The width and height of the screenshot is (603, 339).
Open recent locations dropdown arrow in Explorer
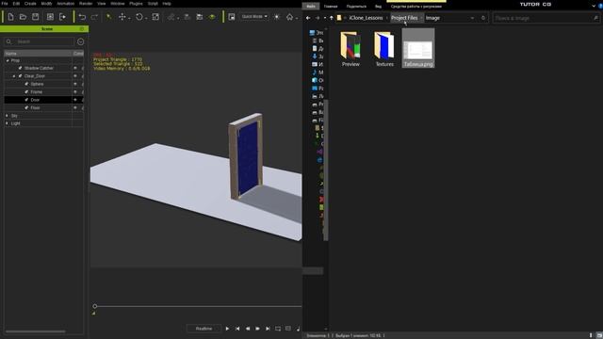pos(324,18)
